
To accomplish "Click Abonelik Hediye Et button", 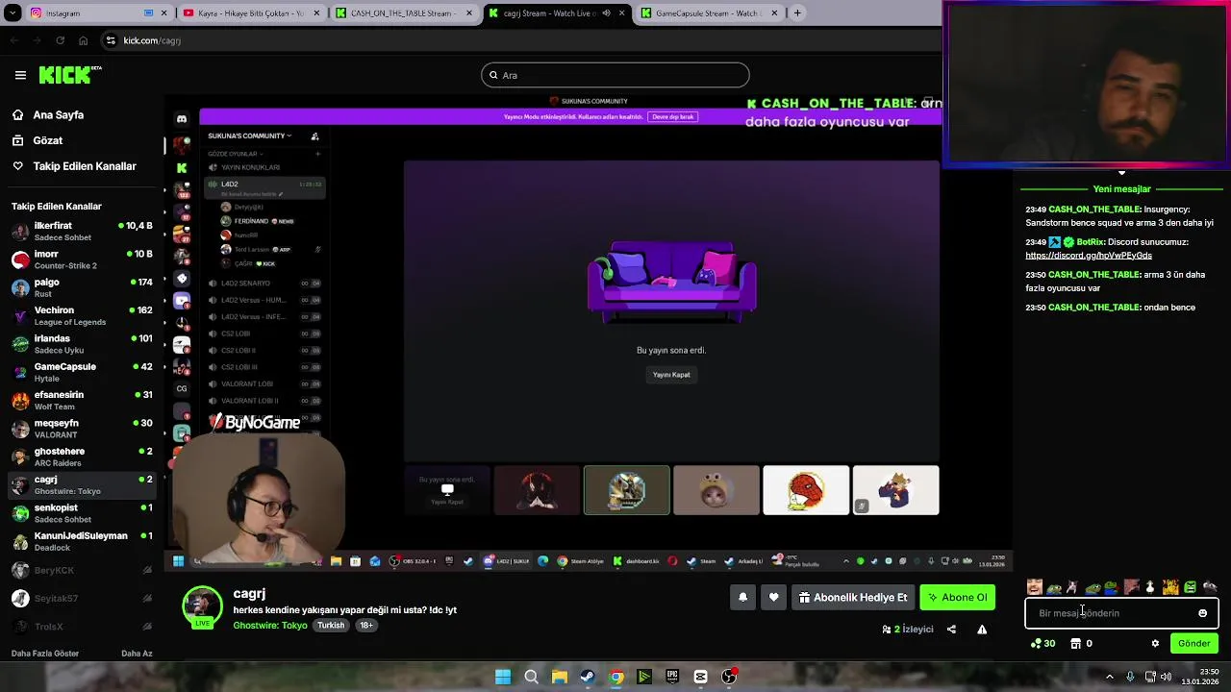I will (852, 598).
